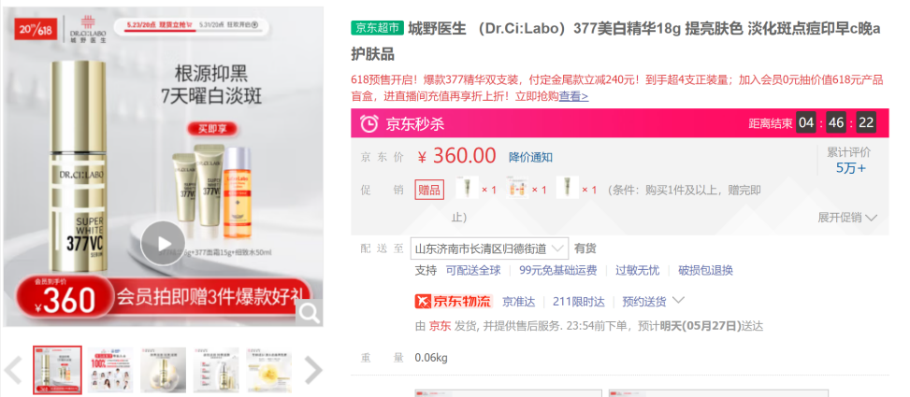Open the first gift product image
Screen dimensions: 910x397
tap(468, 188)
